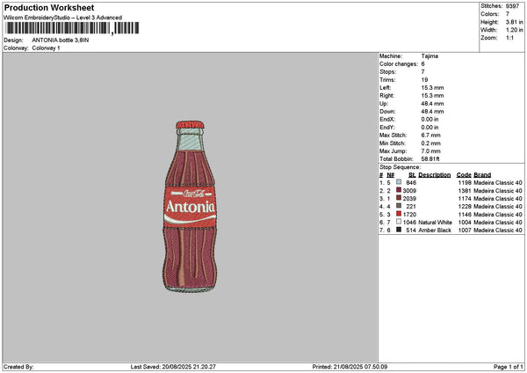
Task: Click the Max Stitch value 6.7 mm
Action: pyautogui.click(x=431, y=135)
